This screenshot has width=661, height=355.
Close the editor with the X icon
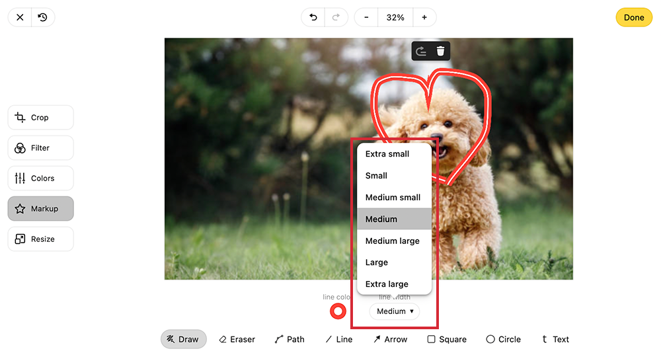tap(20, 17)
